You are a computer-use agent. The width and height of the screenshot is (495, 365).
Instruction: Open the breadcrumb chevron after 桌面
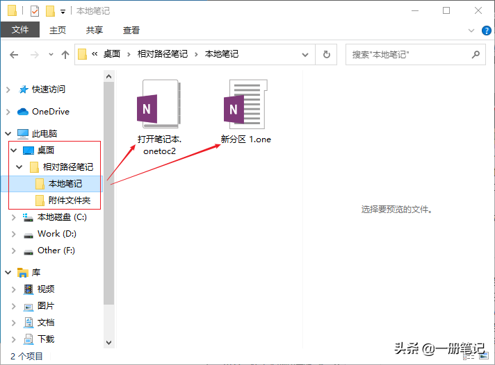point(129,55)
